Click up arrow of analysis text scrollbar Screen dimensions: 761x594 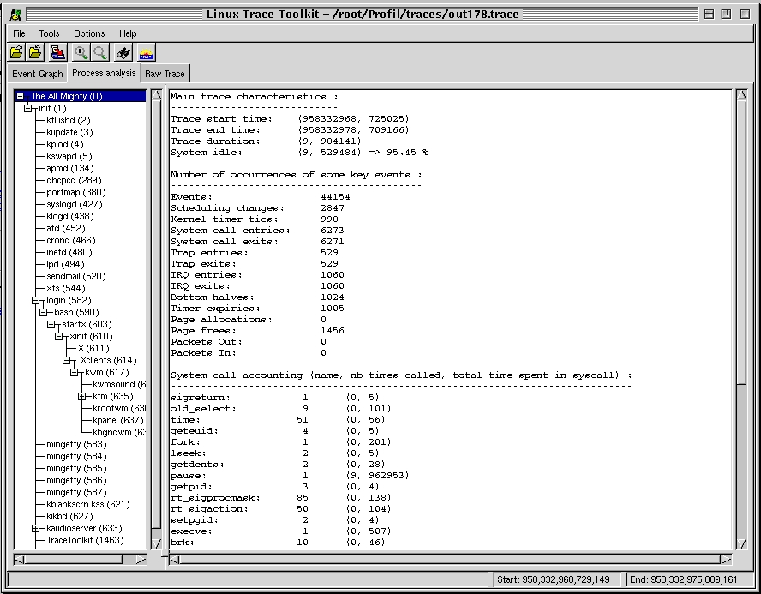[742, 96]
